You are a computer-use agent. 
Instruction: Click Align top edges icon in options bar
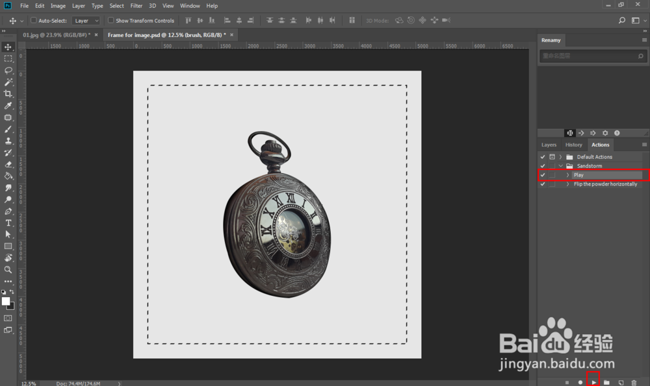point(188,20)
